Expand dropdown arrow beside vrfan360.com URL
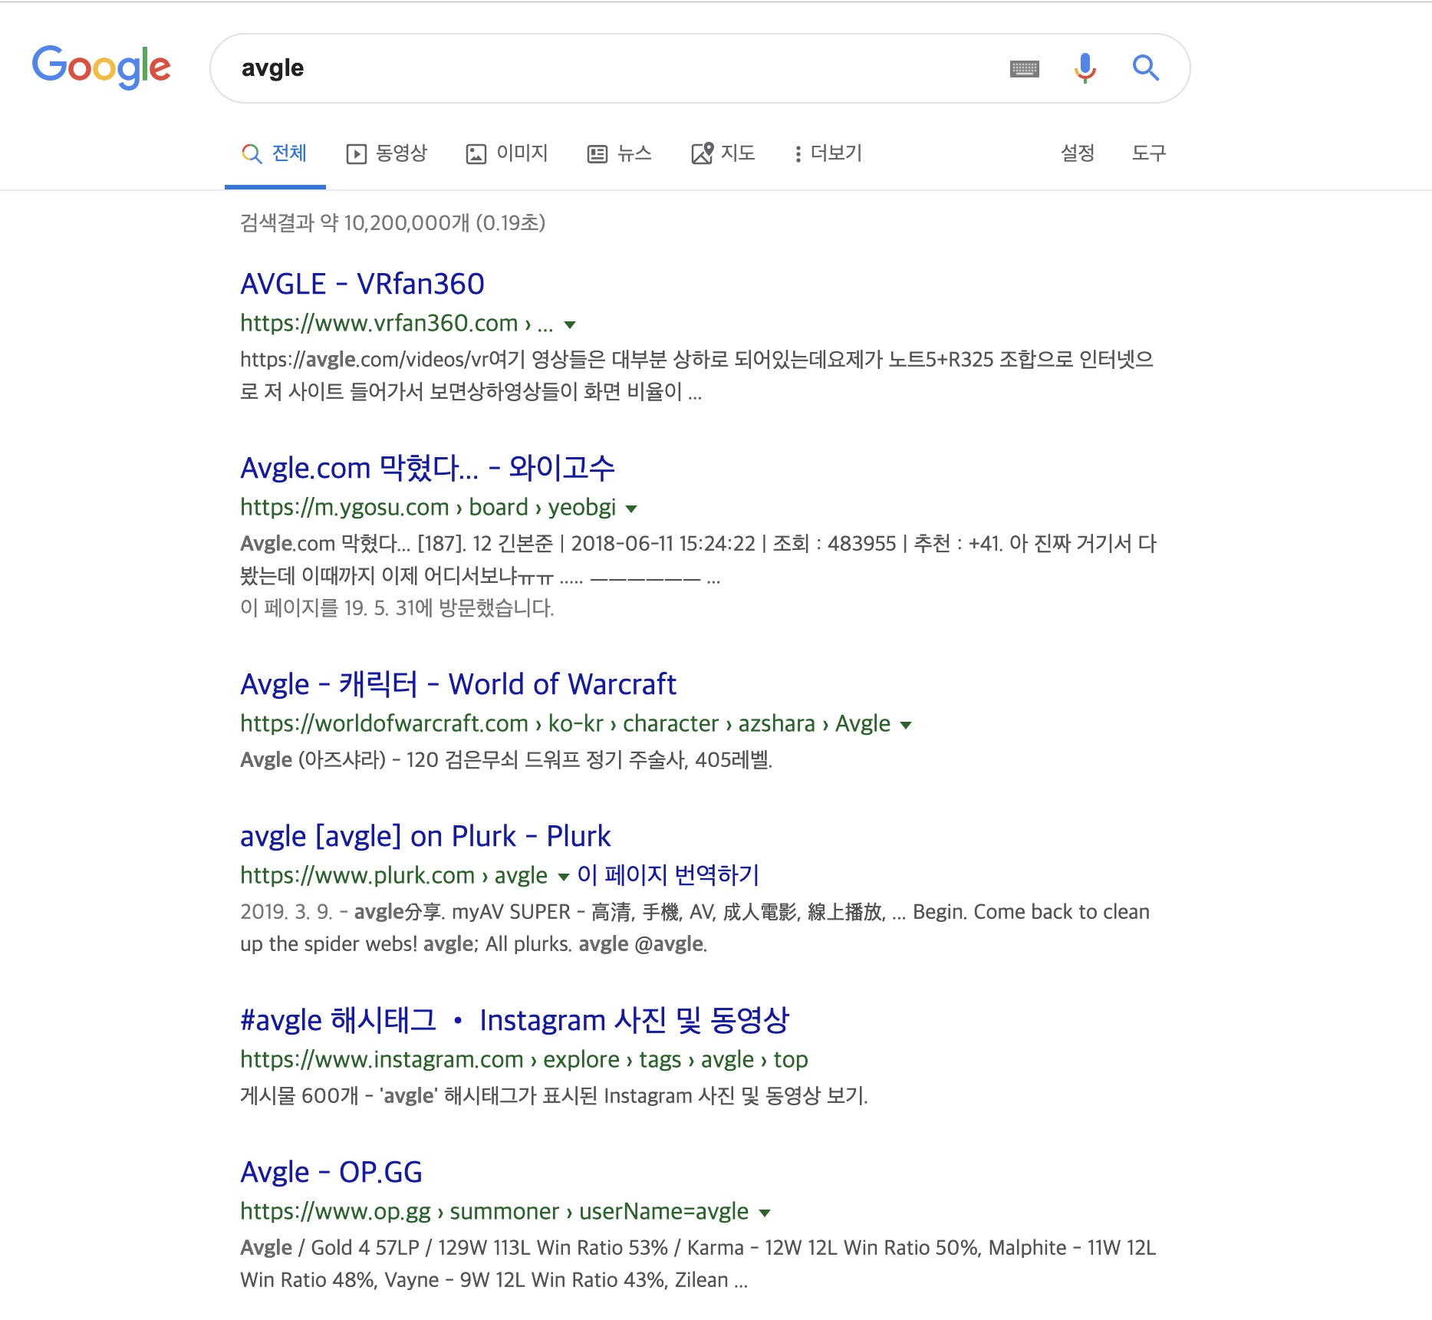 (570, 324)
